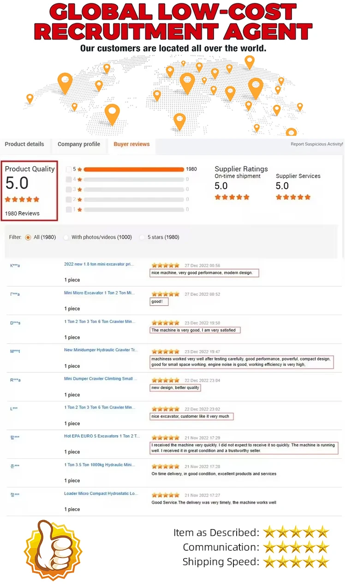Switch to the Company profile tab
The image size is (346, 584).
pyautogui.click(x=79, y=144)
